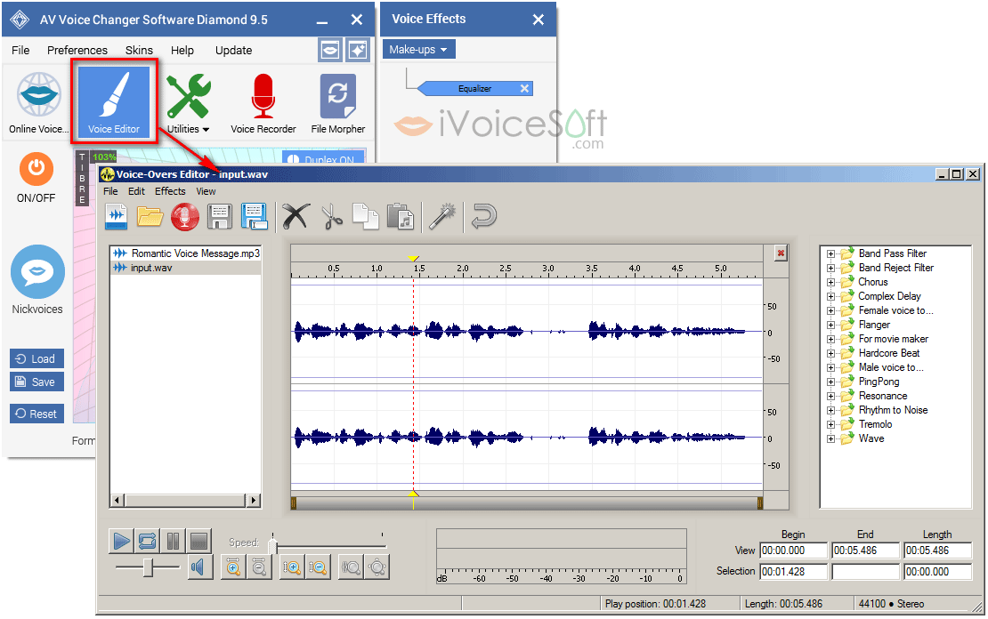
Task: Click the Selection Begin time field
Action: click(793, 572)
